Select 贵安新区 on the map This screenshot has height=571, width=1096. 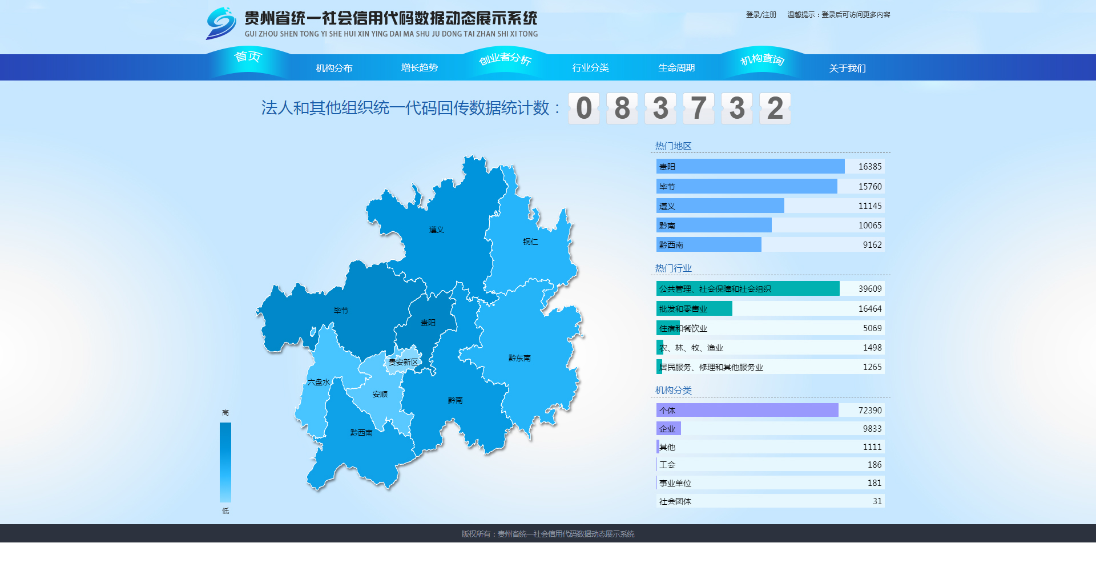(404, 362)
